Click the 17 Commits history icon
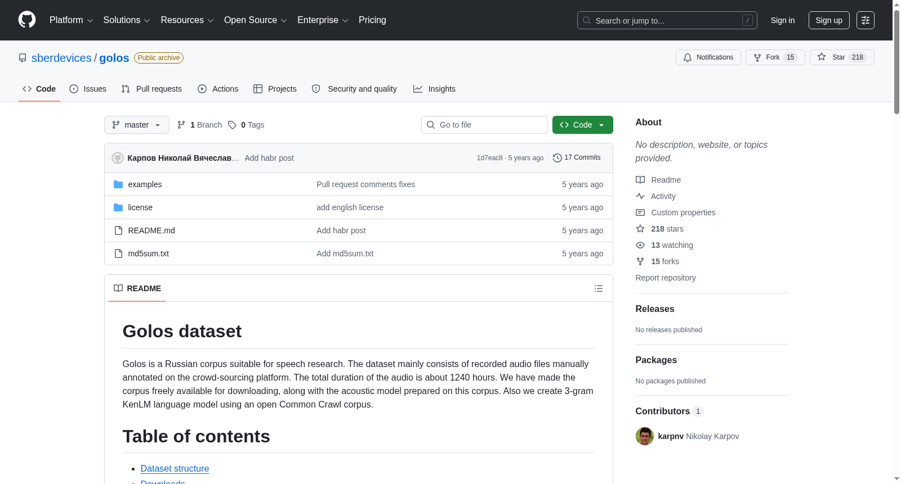This screenshot has width=901, height=484. coord(557,158)
